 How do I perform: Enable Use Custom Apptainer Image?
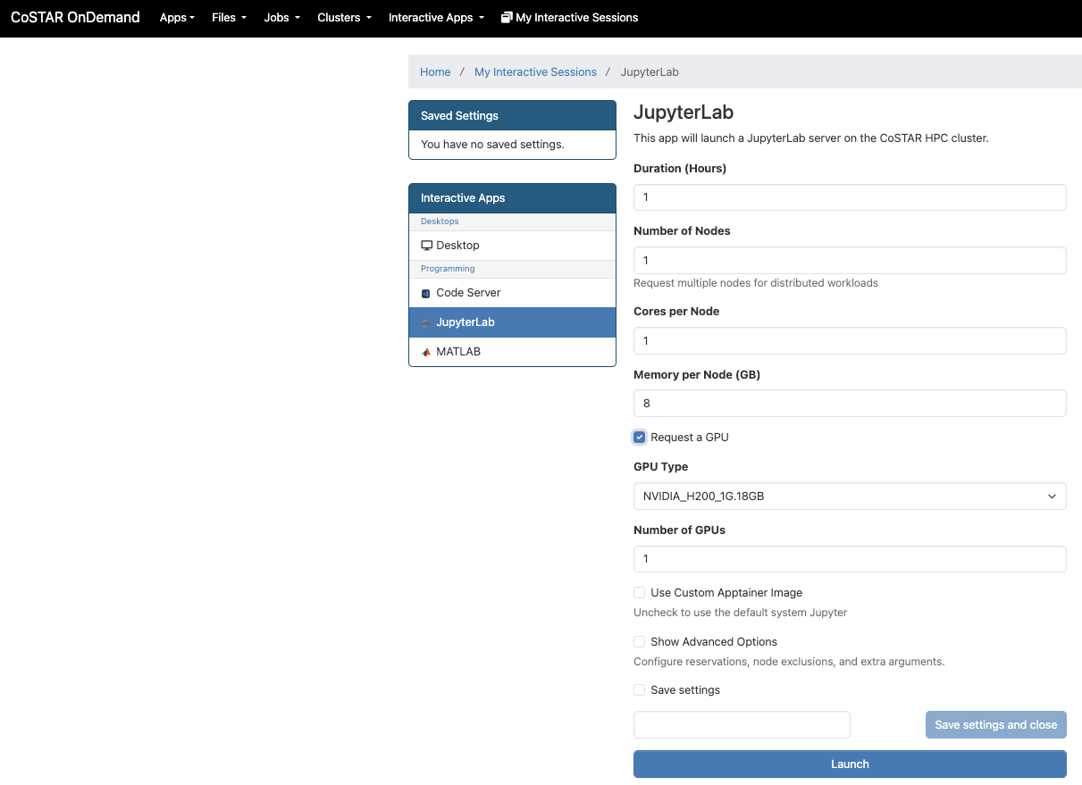(640, 593)
